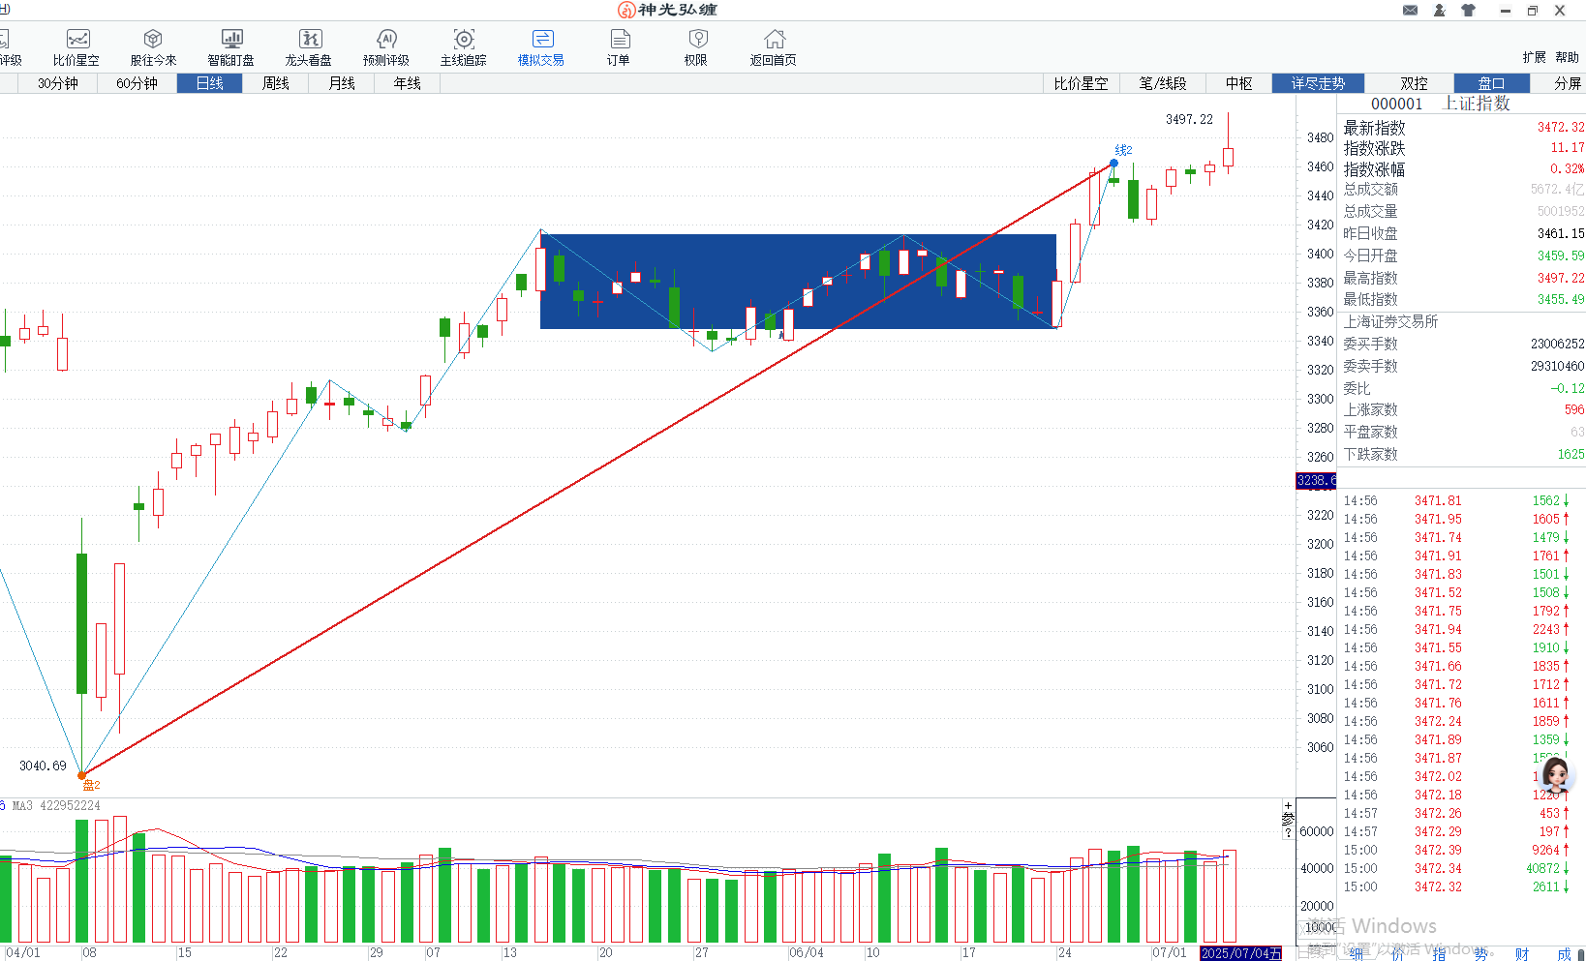The width and height of the screenshot is (1586, 961).
Task: Open the 股往今来 cube icon
Action: point(153,46)
